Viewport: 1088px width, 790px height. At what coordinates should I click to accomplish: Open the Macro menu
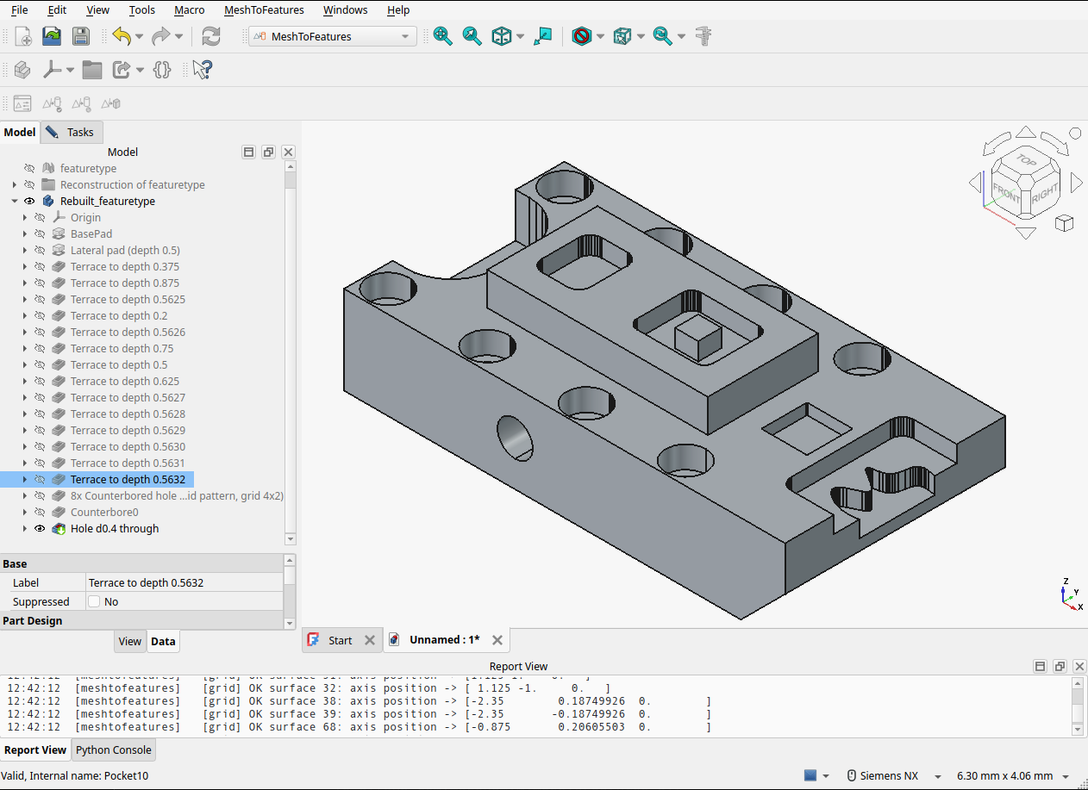pyautogui.click(x=190, y=9)
